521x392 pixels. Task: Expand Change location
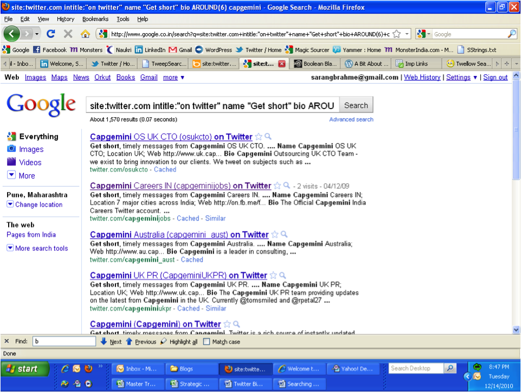pyautogui.click(x=35, y=205)
